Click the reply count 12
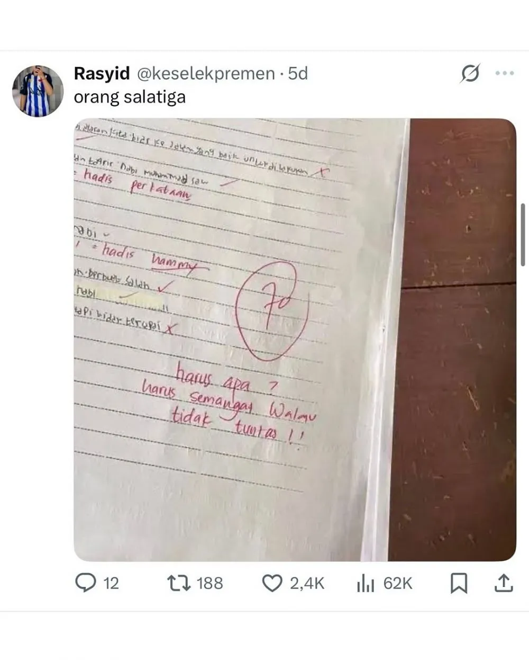The width and height of the screenshot is (529, 660). click(x=111, y=583)
